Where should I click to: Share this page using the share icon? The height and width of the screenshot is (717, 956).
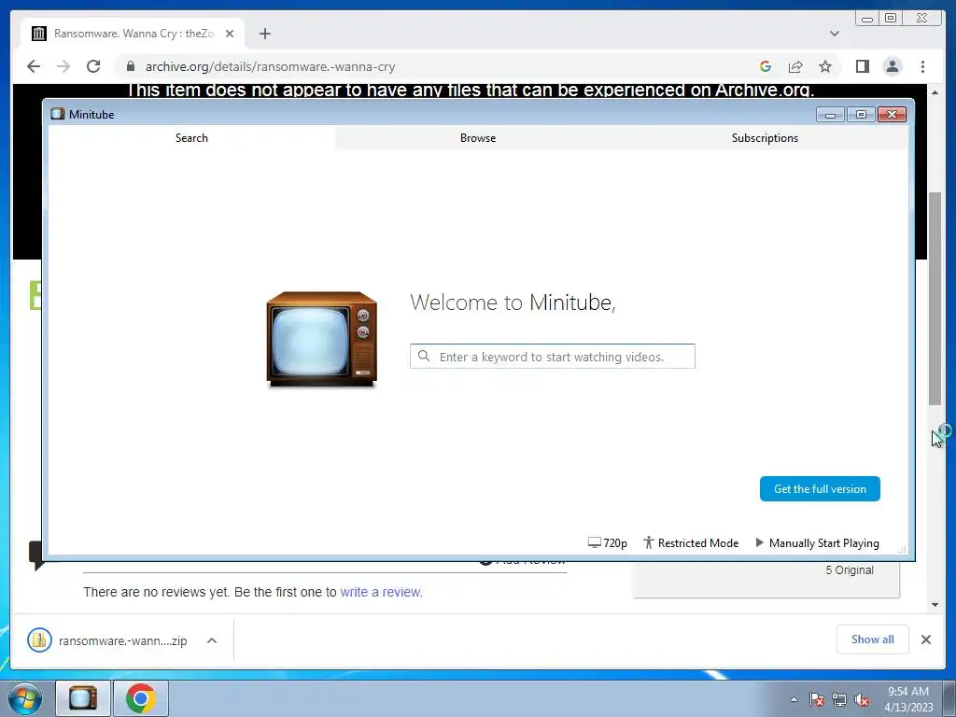[x=795, y=66]
